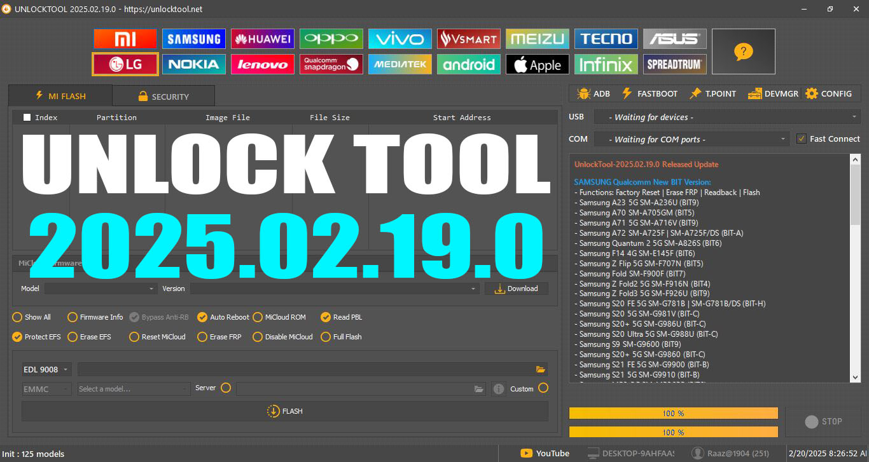Select the Vivo brand icon
The image size is (869, 462).
[x=400, y=39]
